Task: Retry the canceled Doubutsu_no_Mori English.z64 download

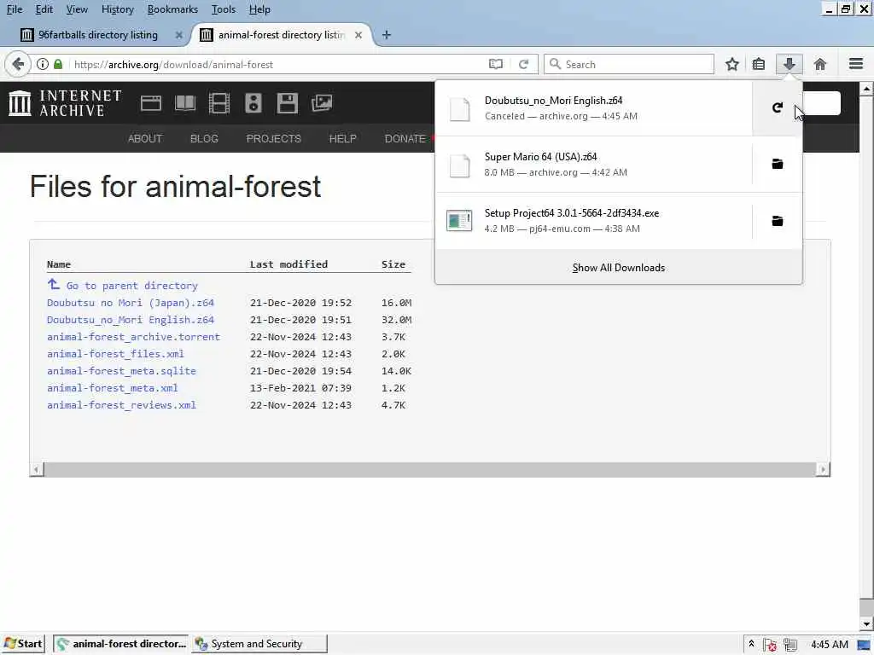Action: click(777, 107)
